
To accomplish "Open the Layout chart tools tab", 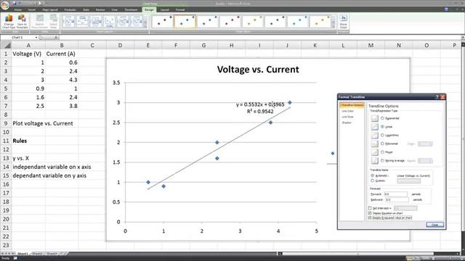I will [x=165, y=9].
